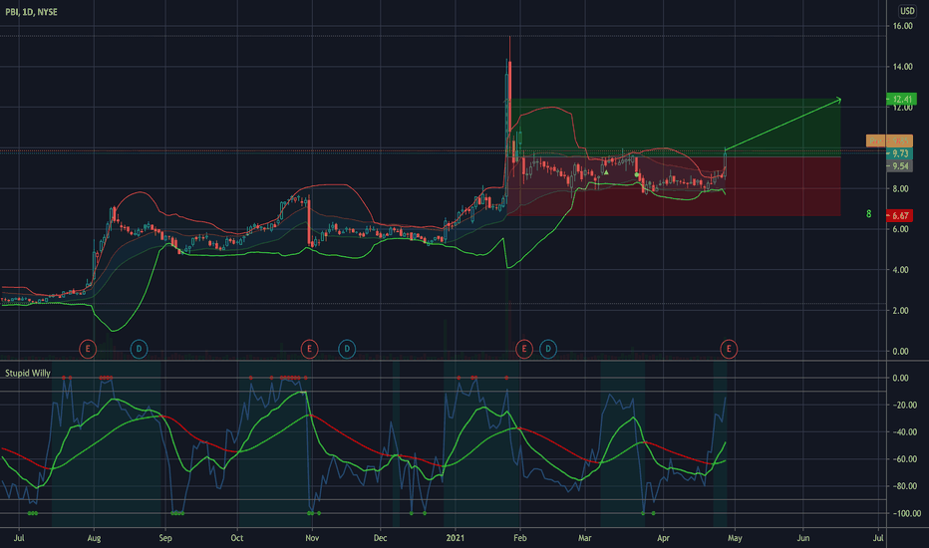
Task: Open the February dividend D marker
Action: coord(548,349)
